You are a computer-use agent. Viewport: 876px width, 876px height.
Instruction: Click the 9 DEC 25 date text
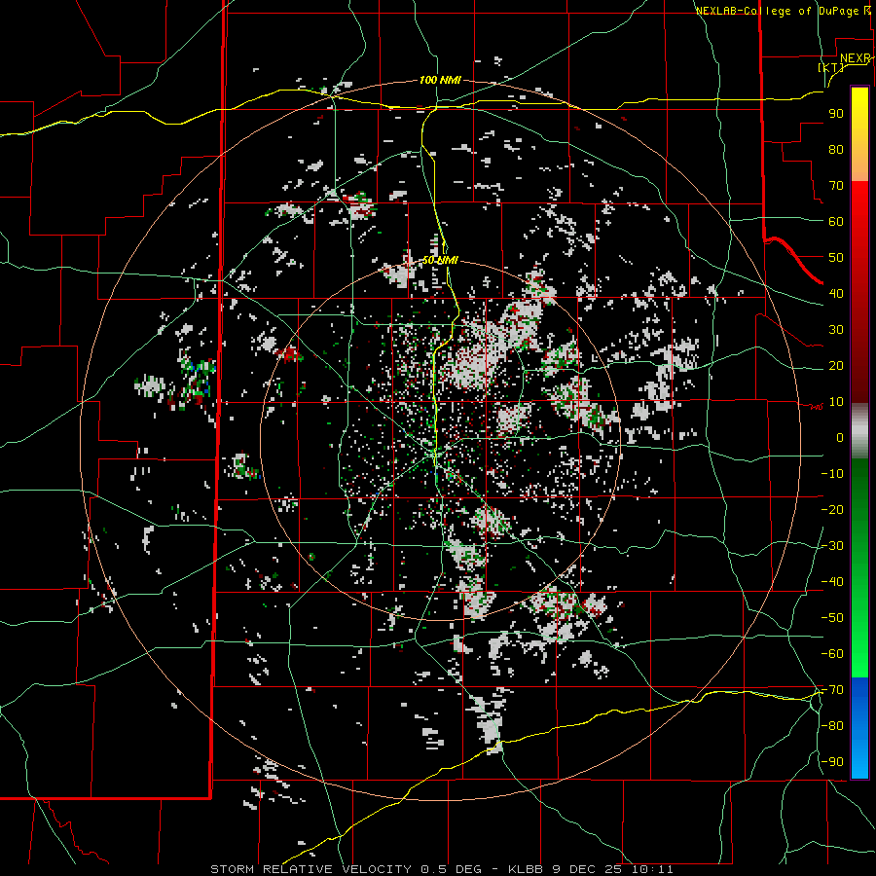pos(588,869)
